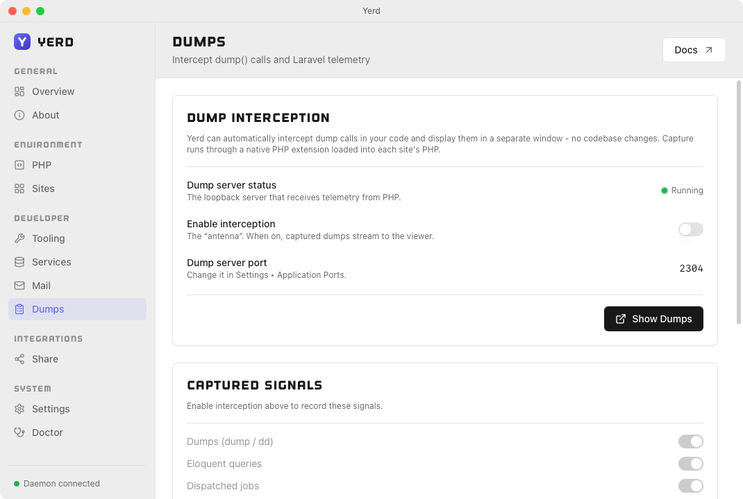Click the Dump Interception heading
Viewport: 743px width, 499px height.
pyautogui.click(x=258, y=118)
